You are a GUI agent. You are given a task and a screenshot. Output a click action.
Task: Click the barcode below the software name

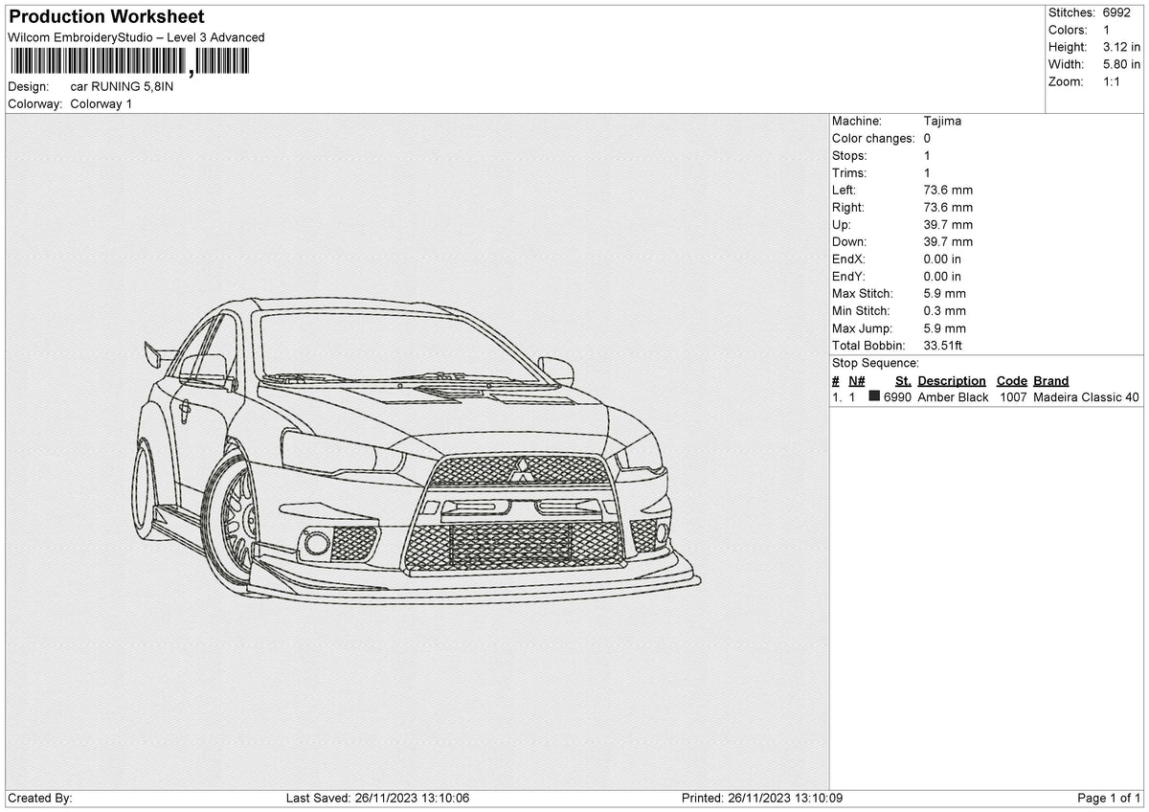(128, 62)
